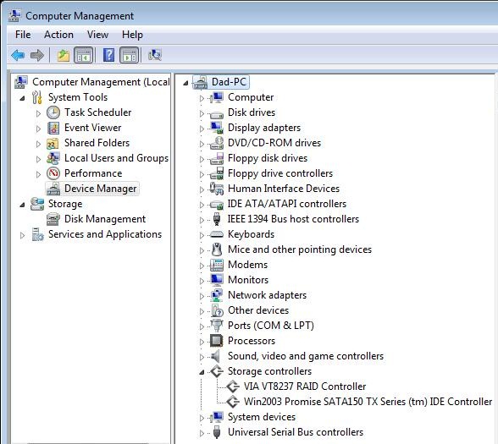
Task: Open the Help menu
Action: (x=132, y=35)
